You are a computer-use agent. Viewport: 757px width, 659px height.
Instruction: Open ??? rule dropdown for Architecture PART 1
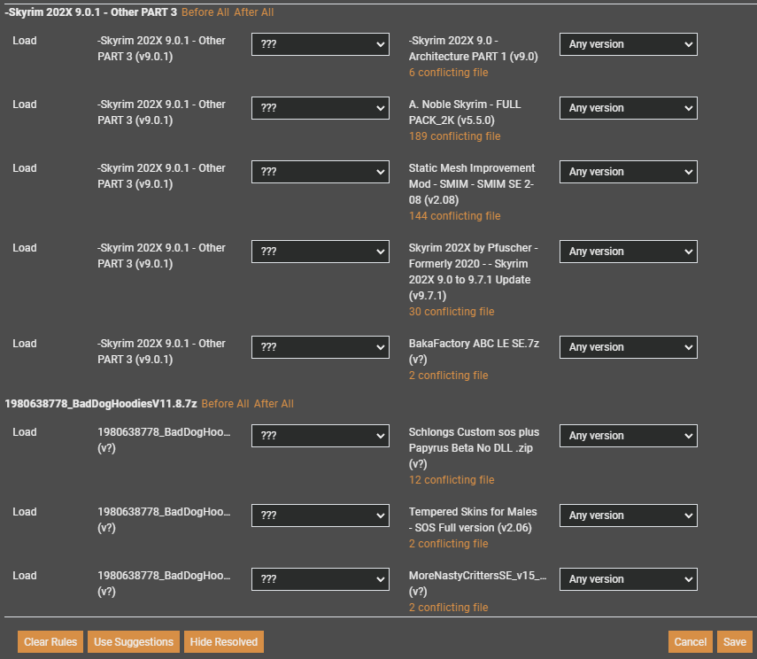321,44
